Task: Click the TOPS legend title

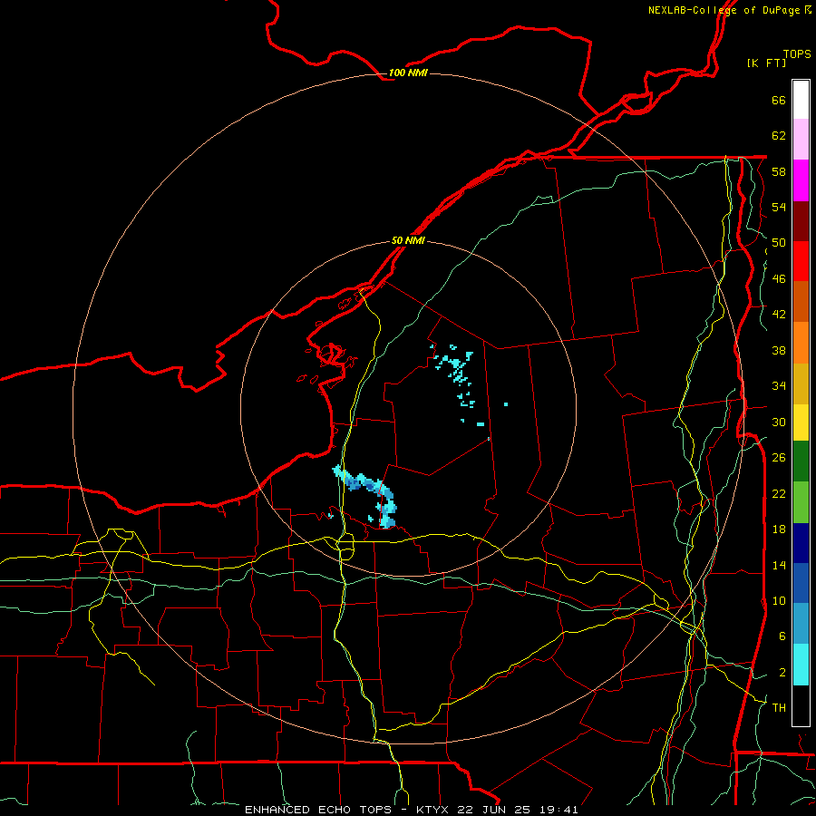Action: click(797, 53)
